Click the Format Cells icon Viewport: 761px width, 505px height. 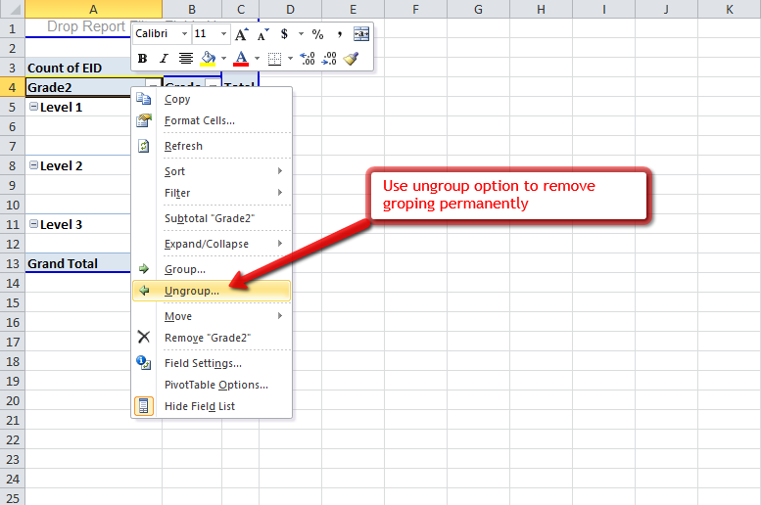click(144, 120)
